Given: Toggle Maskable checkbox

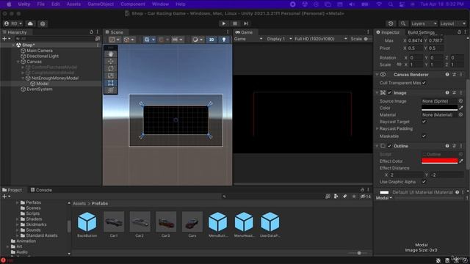Looking at the screenshot, I should click(x=424, y=136).
